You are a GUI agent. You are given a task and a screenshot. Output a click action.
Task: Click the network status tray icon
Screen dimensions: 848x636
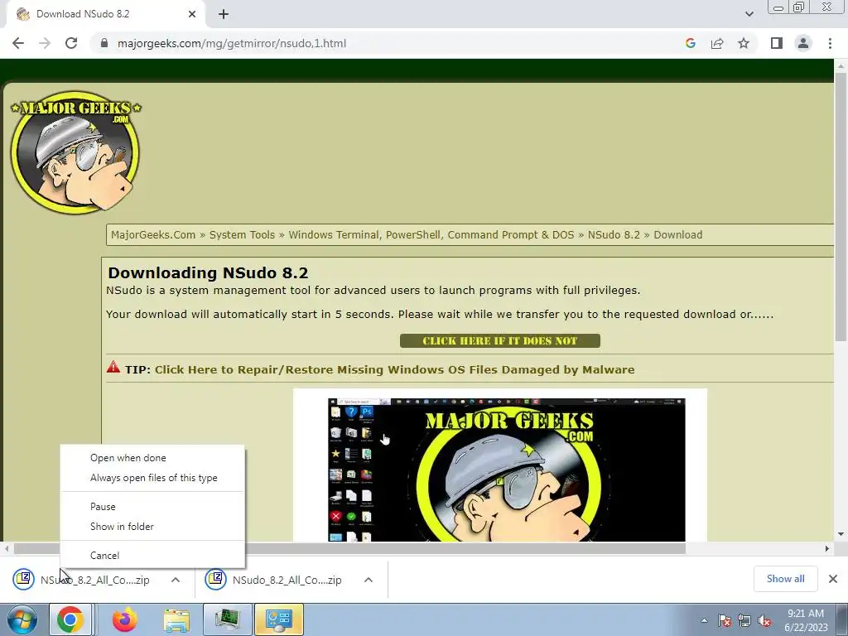(744, 620)
